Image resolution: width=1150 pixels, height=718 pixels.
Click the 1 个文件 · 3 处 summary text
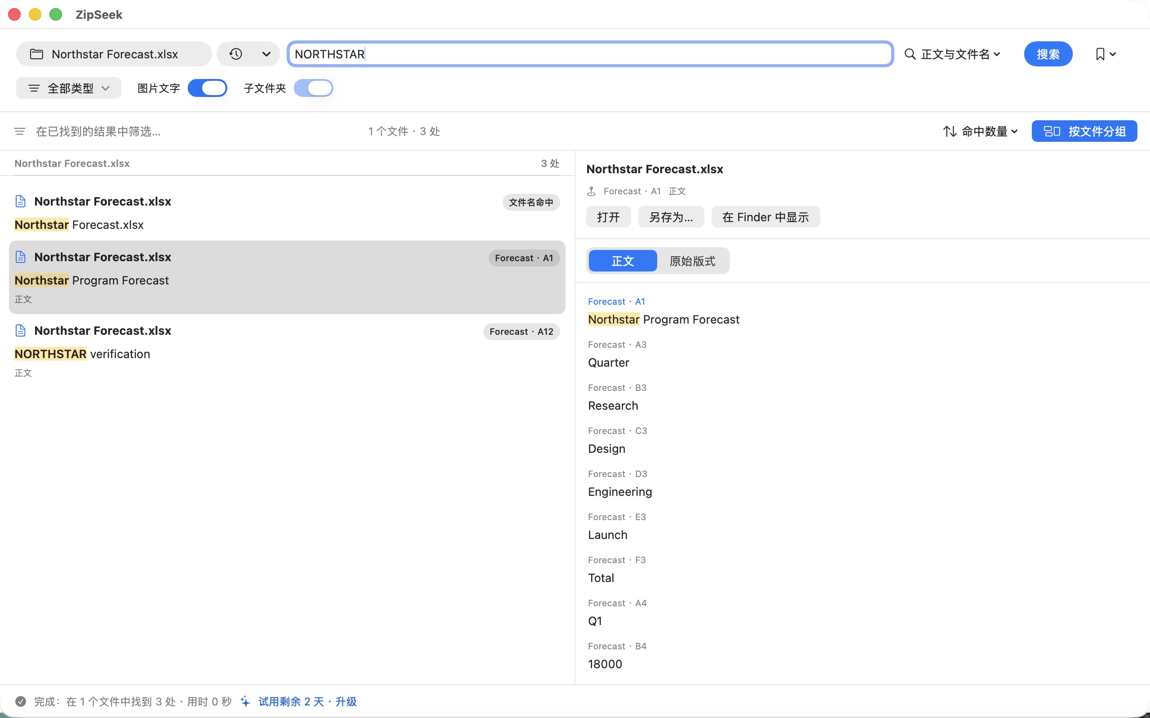click(404, 131)
